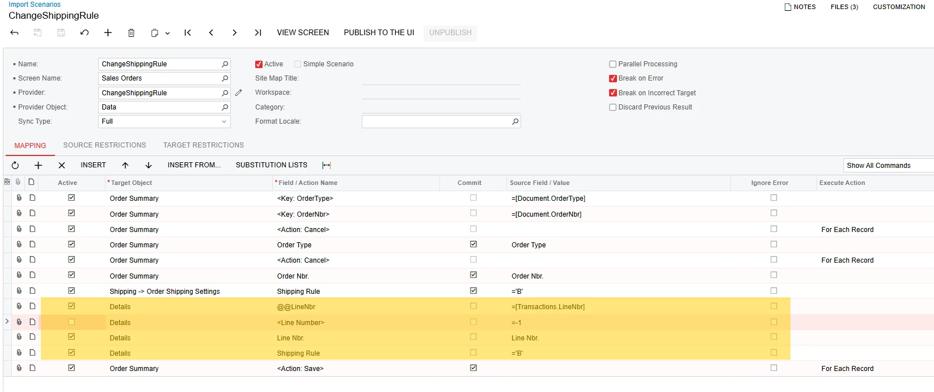
Task: Click the Undo/Cancel icon in main toolbar
Action: [x=84, y=33]
